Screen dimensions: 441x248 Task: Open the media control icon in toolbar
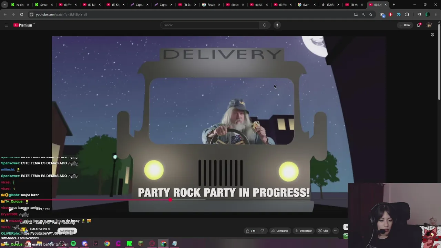tap(419, 14)
